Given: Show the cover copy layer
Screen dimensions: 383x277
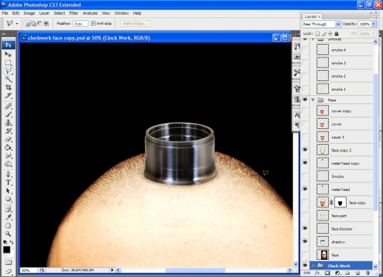Looking at the screenshot, I should 305,111.
